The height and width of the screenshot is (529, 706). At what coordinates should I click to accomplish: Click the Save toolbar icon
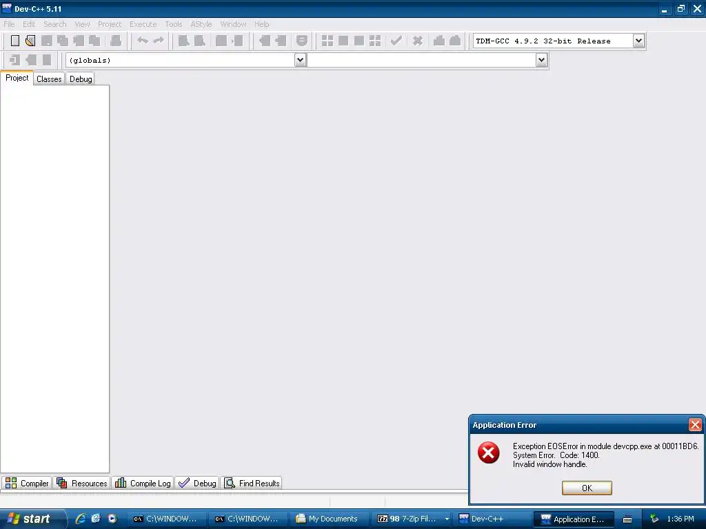[46, 41]
